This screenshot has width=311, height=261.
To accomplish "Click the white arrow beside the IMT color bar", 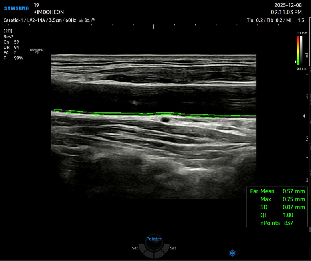I will coord(296,62).
